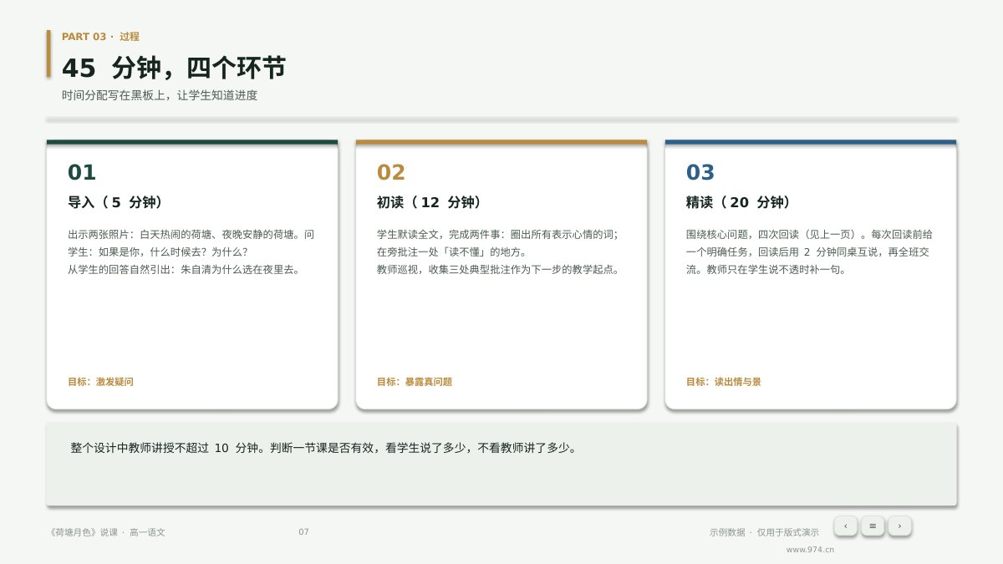Image resolution: width=1003 pixels, height=564 pixels.
Task: Click page number "07"
Action: [303, 532]
